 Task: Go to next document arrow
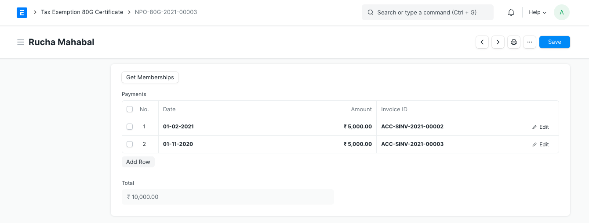pyautogui.click(x=498, y=42)
